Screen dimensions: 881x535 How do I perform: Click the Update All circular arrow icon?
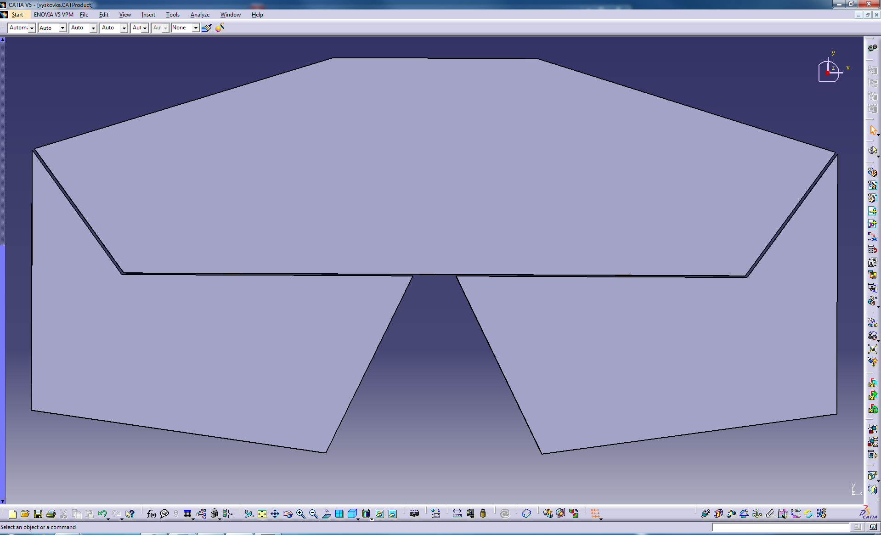click(505, 514)
